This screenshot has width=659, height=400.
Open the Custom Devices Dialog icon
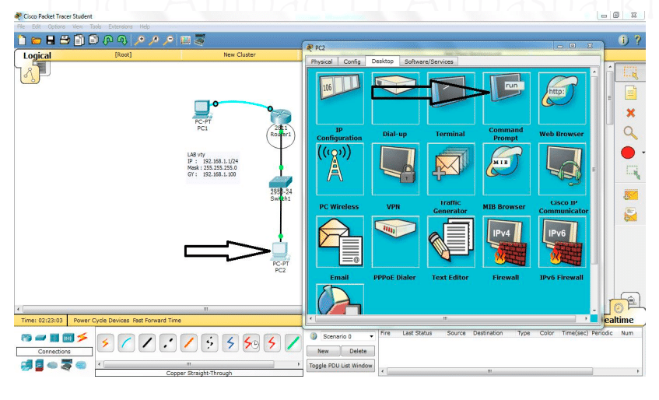(x=200, y=40)
